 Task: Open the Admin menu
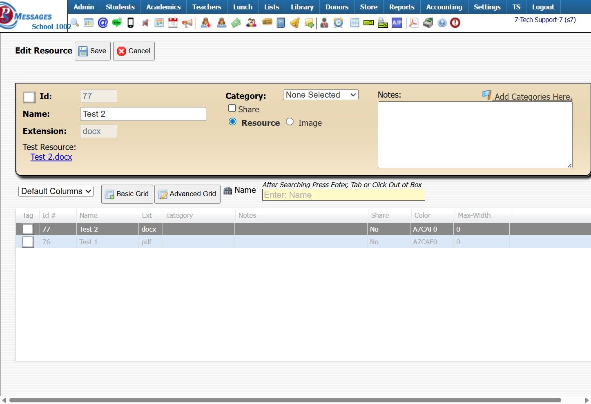pos(84,7)
